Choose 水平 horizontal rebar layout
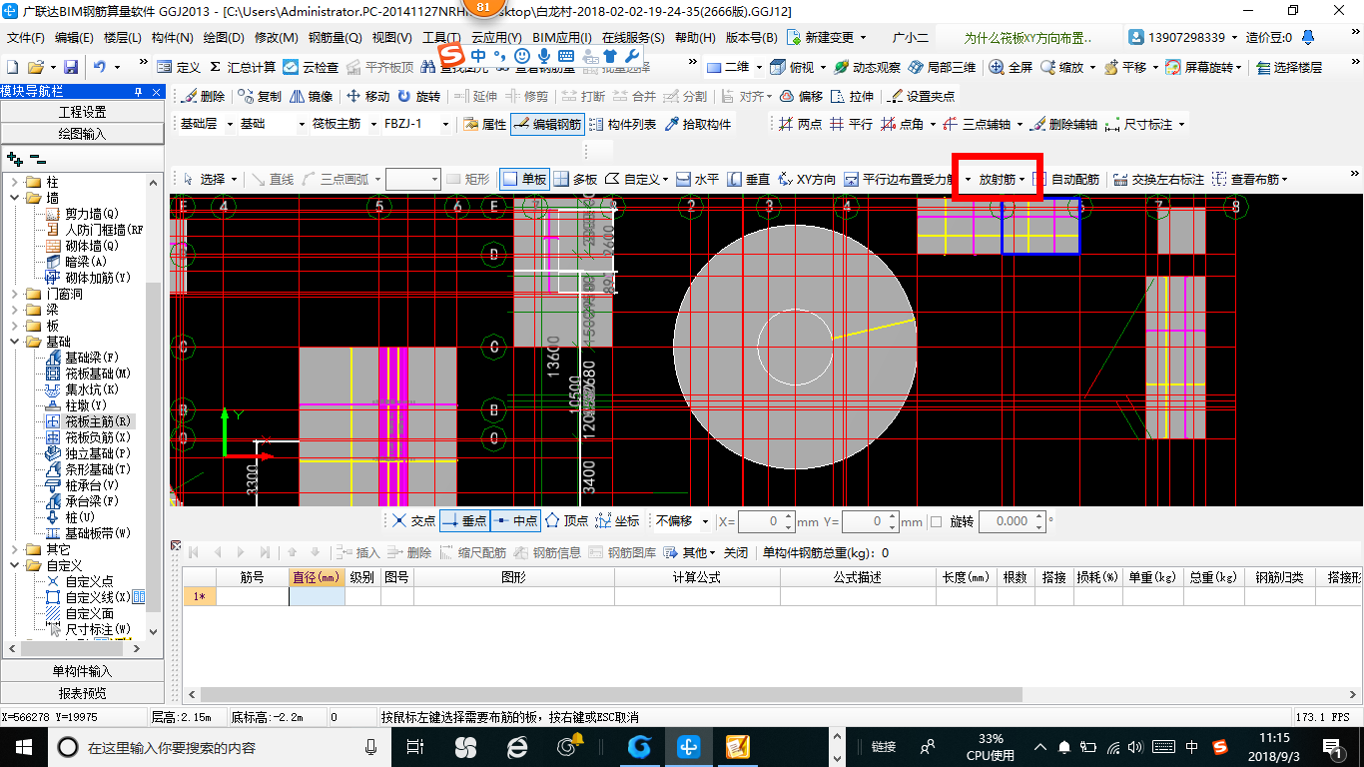The width and height of the screenshot is (1364, 767). point(697,180)
